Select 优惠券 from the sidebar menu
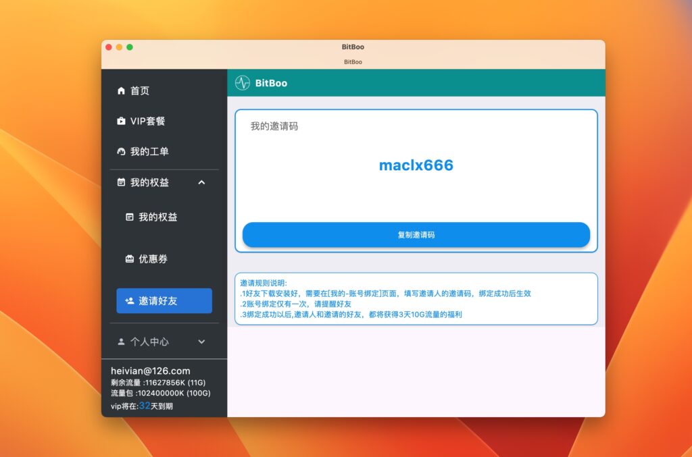Image resolution: width=692 pixels, height=457 pixels. pyautogui.click(x=153, y=258)
